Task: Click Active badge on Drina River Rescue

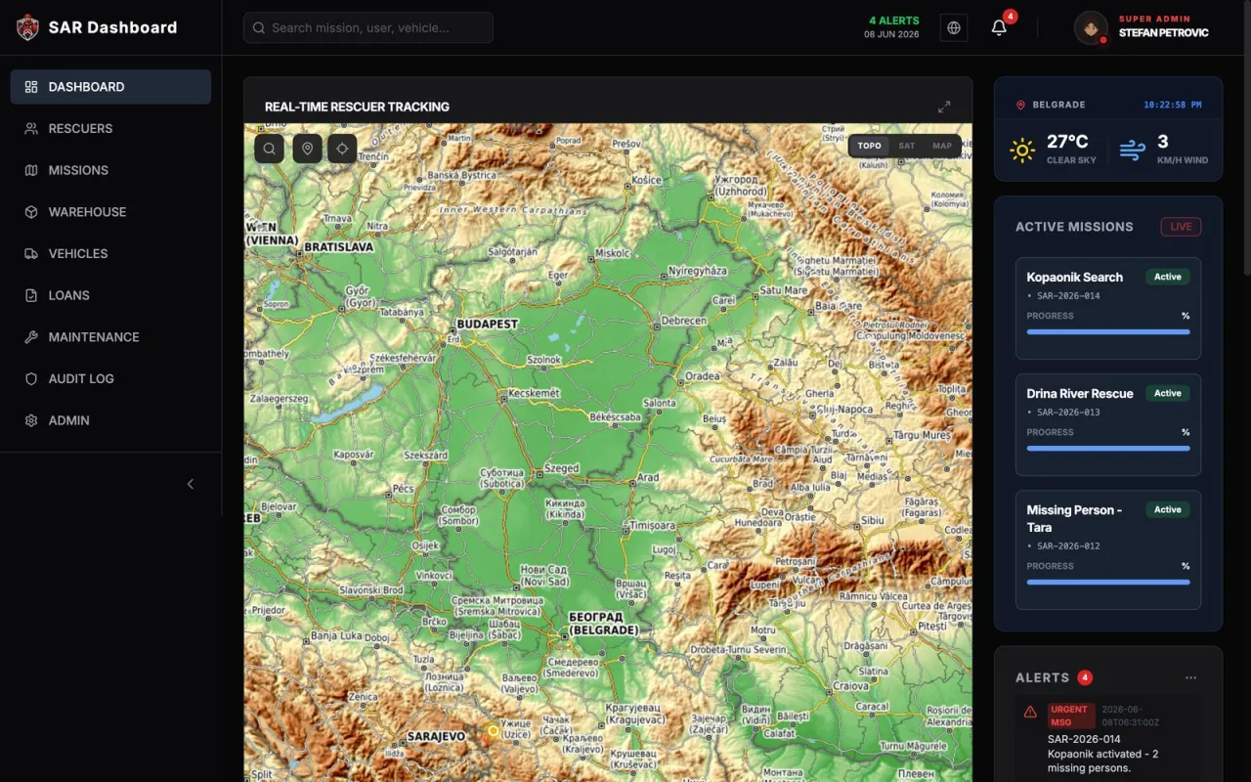Action: pyautogui.click(x=1168, y=393)
